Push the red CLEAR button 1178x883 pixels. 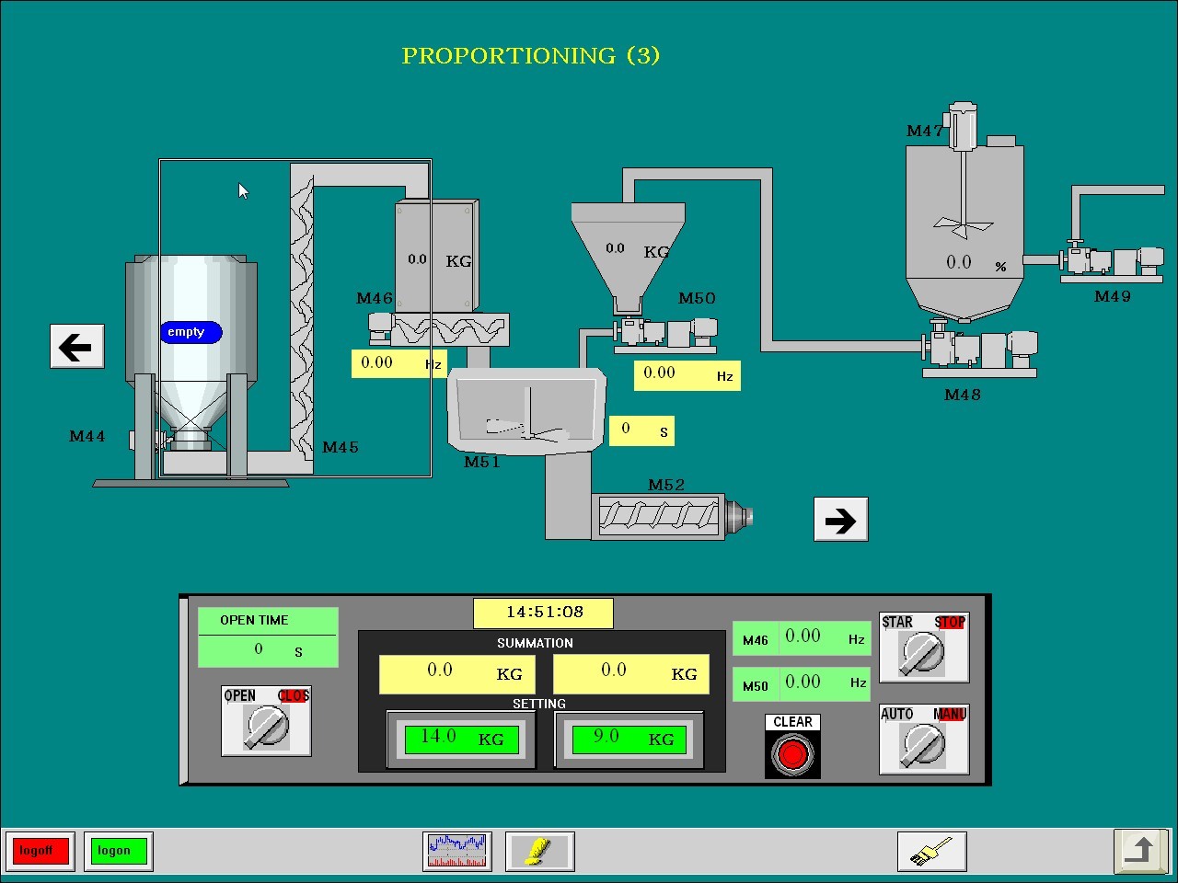[792, 754]
